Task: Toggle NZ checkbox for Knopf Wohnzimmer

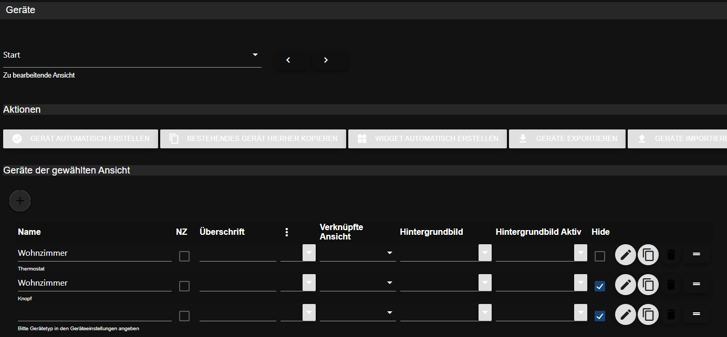Action: pos(184,286)
